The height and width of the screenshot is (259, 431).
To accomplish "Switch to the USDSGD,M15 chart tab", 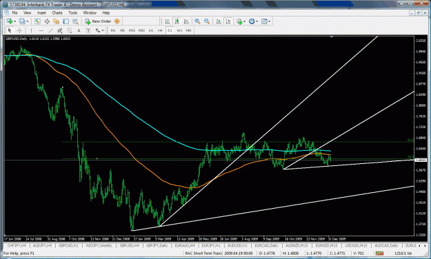I will click(x=357, y=245).
